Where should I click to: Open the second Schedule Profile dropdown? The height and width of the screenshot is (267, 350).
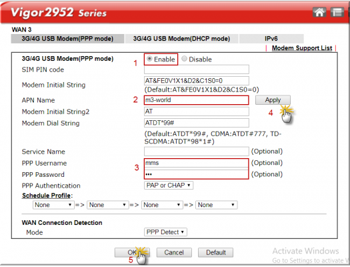(108, 205)
